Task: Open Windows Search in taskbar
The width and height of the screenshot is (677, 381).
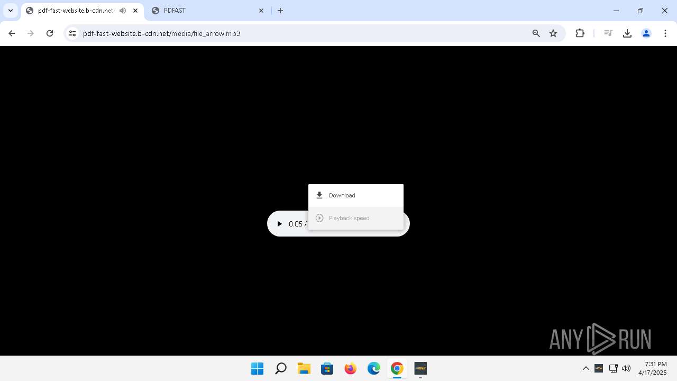Action: pos(281,368)
